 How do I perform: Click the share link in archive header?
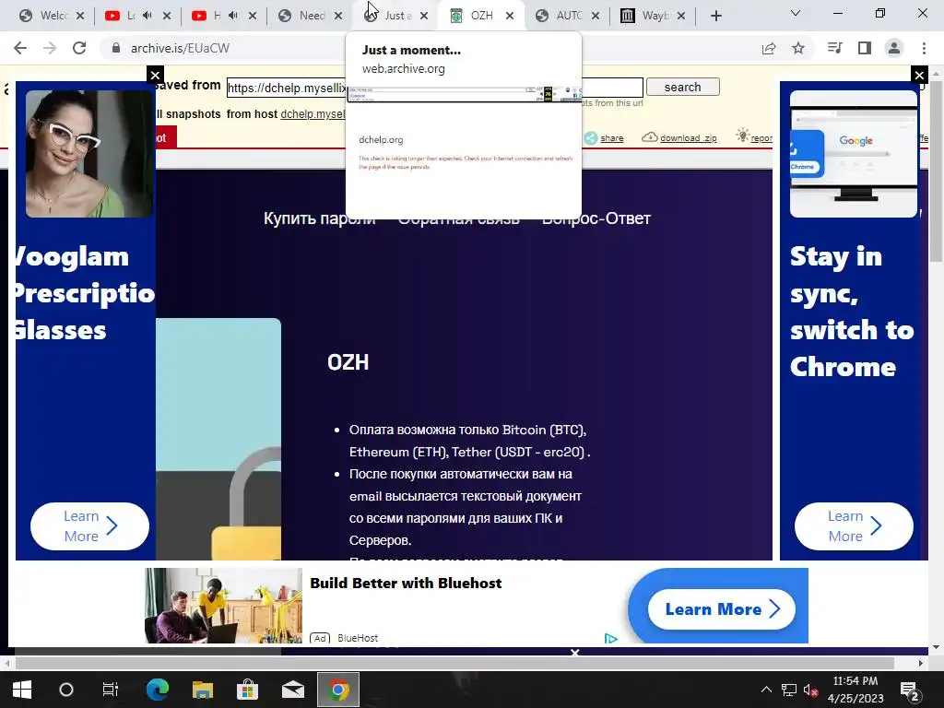click(612, 138)
